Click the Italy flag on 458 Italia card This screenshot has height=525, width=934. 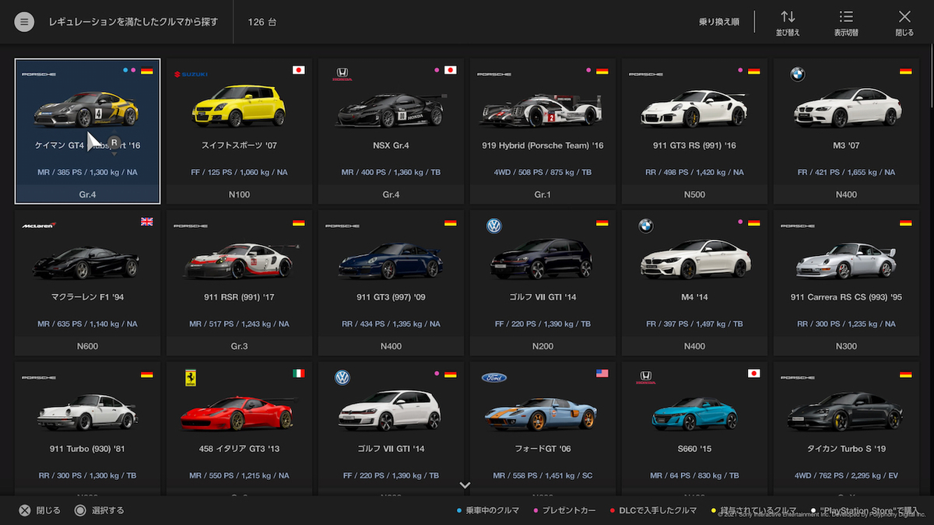click(298, 373)
